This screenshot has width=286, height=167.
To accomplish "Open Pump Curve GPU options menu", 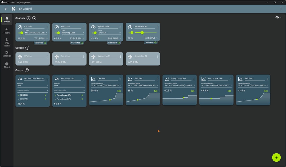I will pyautogui.click(x=231, y=79).
